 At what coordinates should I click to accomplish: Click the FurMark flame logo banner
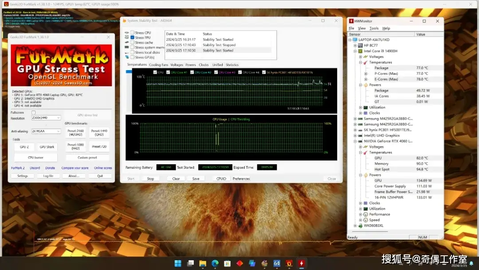(x=61, y=65)
